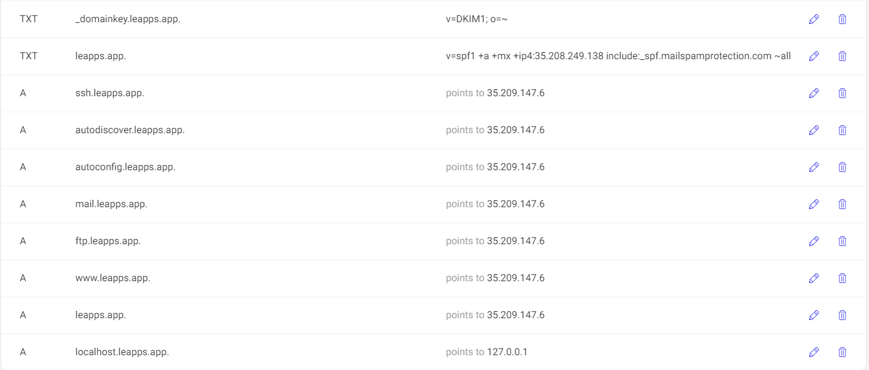Edit the localhost.leapps.app A record
869x370 pixels.
pyautogui.click(x=814, y=352)
